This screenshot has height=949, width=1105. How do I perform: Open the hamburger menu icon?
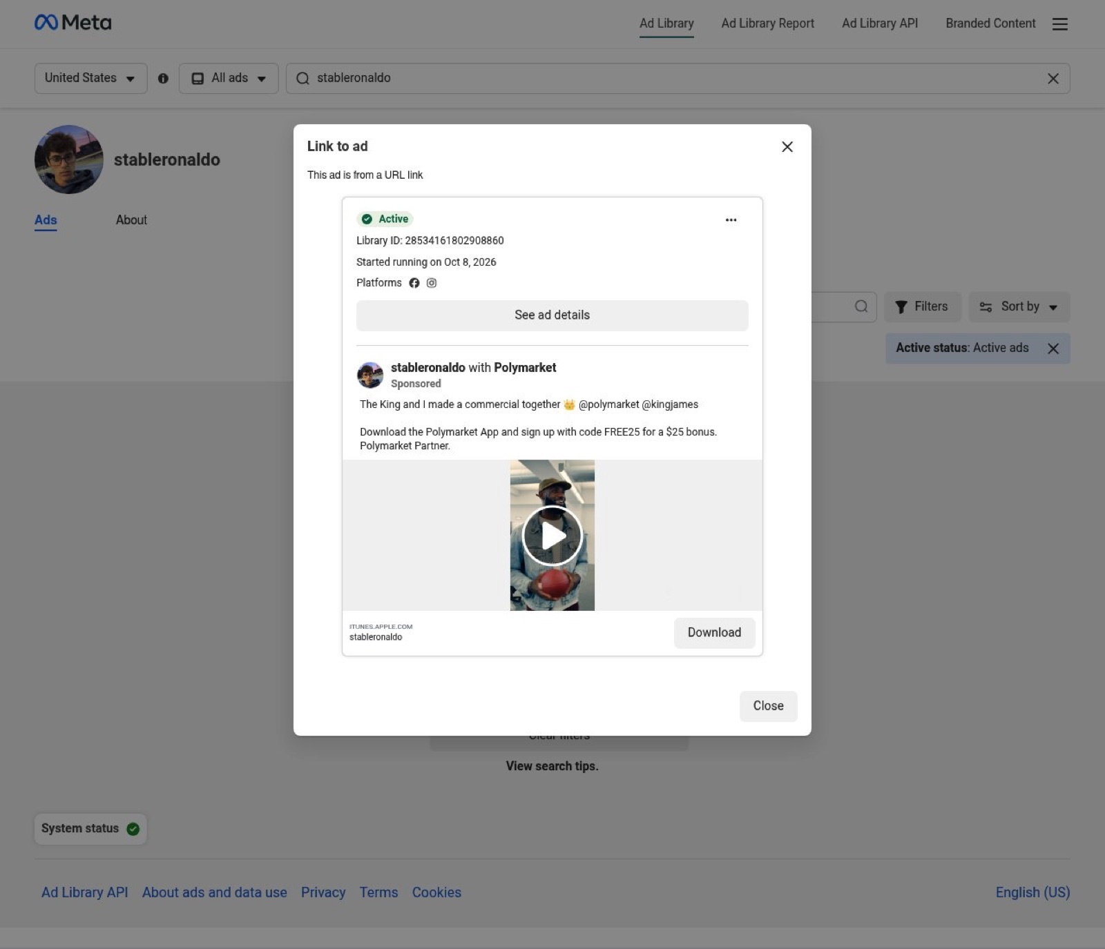(x=1059, y=24)
